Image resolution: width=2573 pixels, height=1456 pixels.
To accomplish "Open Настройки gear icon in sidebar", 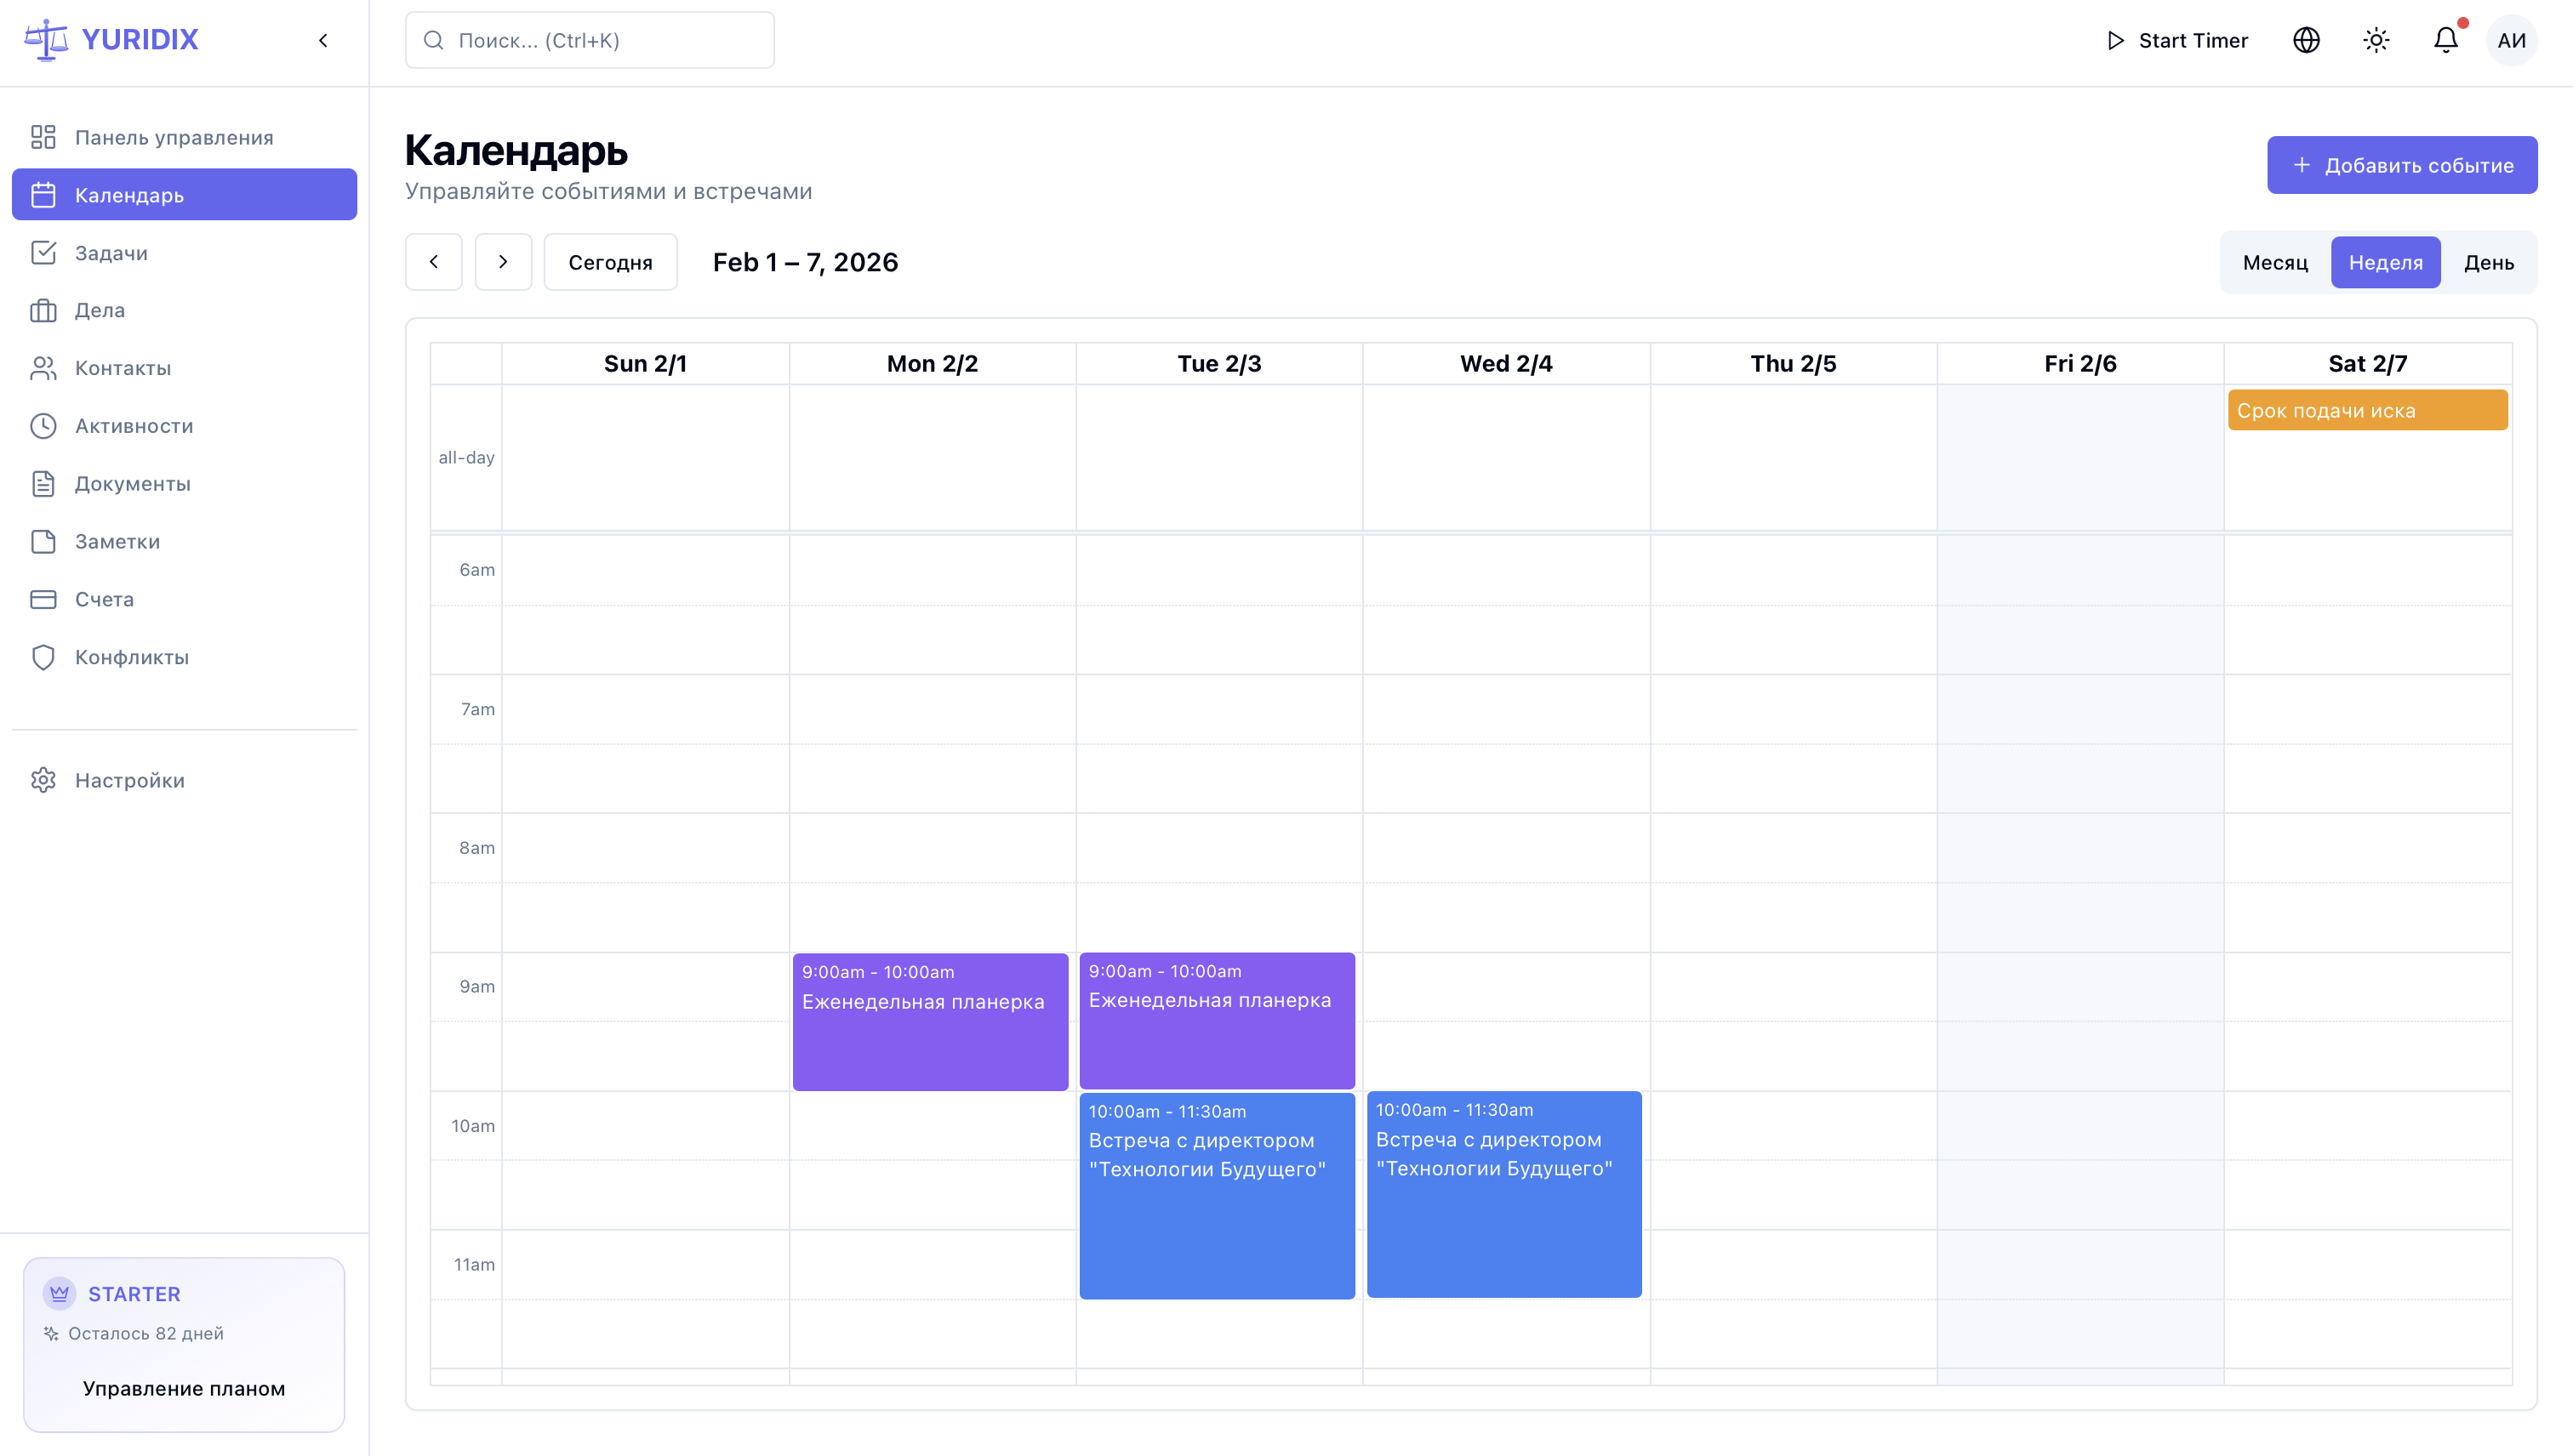I will tap(43, 780).
